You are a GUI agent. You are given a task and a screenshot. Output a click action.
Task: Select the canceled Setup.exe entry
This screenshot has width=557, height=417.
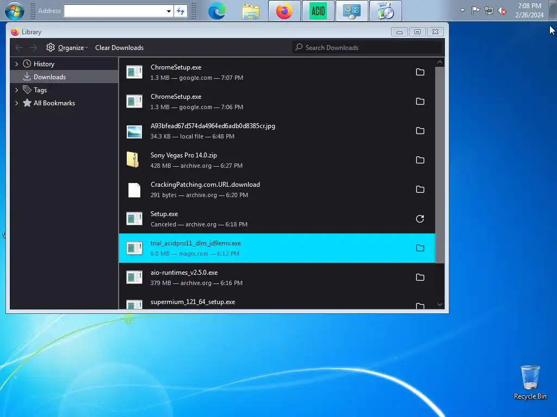click(x=277, y=219)
